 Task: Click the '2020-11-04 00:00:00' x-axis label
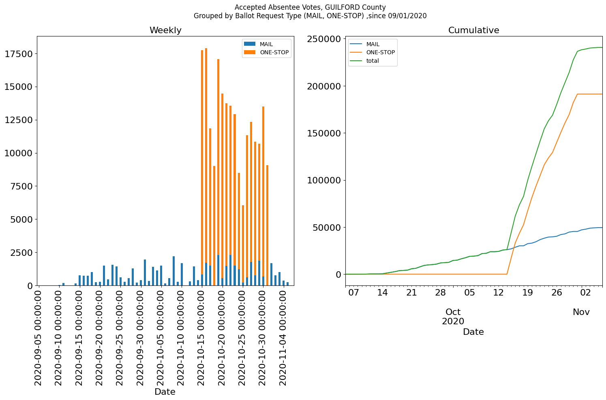[x=283, y=337]
